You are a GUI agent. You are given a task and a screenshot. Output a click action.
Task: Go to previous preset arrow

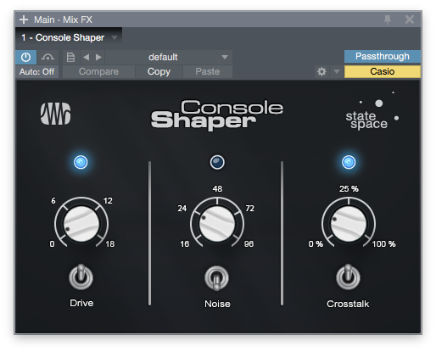pyautogui.click(x=87, y=58)
